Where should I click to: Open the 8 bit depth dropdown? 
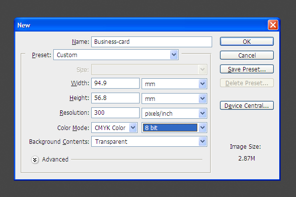(174, 128)
